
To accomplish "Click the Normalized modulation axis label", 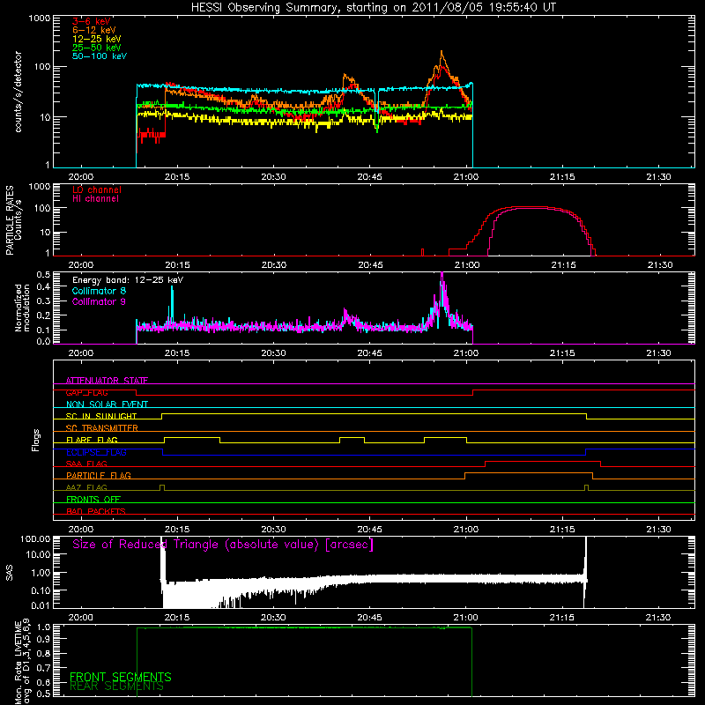I will [22, 308].
